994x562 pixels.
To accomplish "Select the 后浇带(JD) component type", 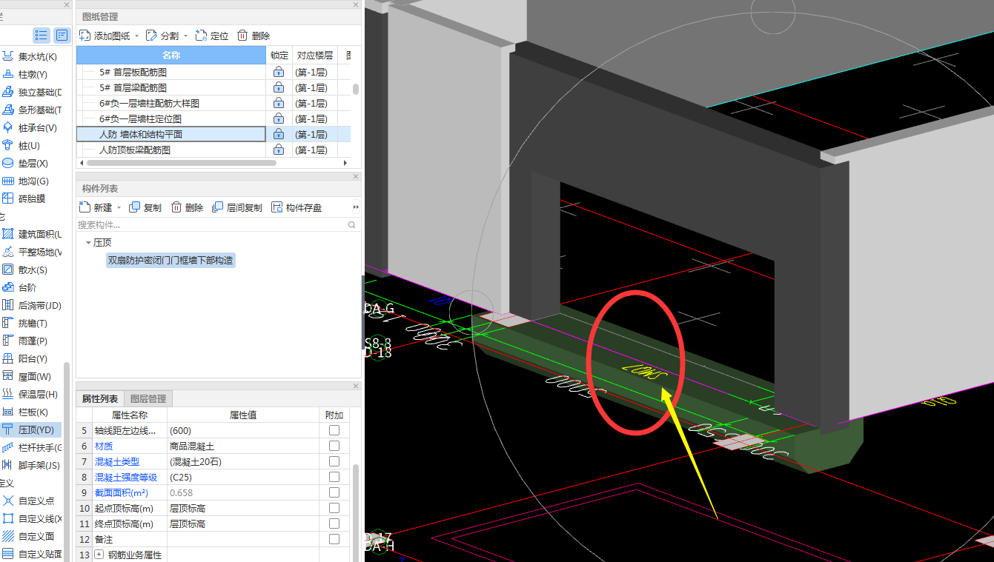I will click(33, 305).
